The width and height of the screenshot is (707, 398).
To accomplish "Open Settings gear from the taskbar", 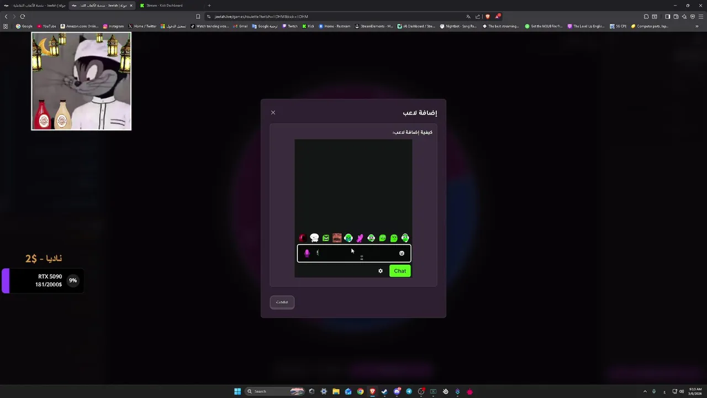I will click(324, 391).
